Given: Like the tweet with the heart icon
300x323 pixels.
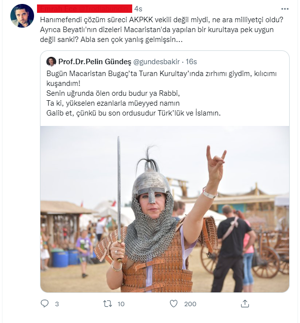Looking at the screenshot, I should 173,304.
